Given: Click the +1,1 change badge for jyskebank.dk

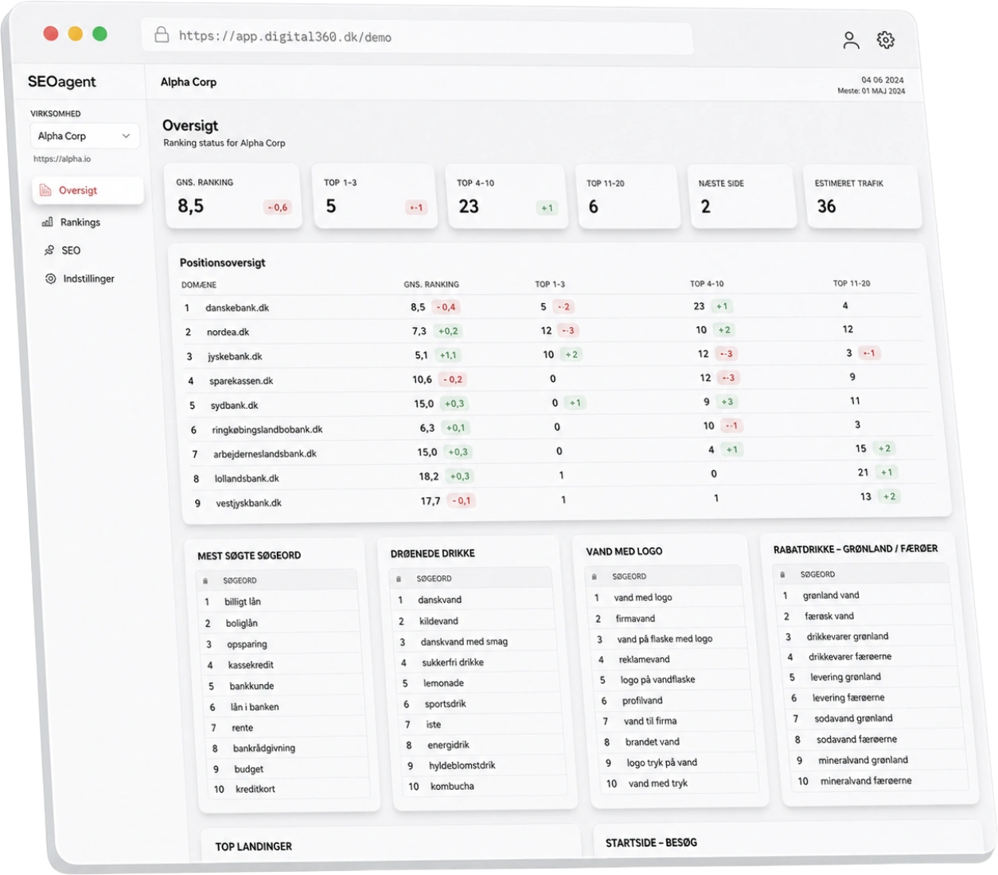Looking at the screenshot, I should pyautogui.click(x=448, y=356).
